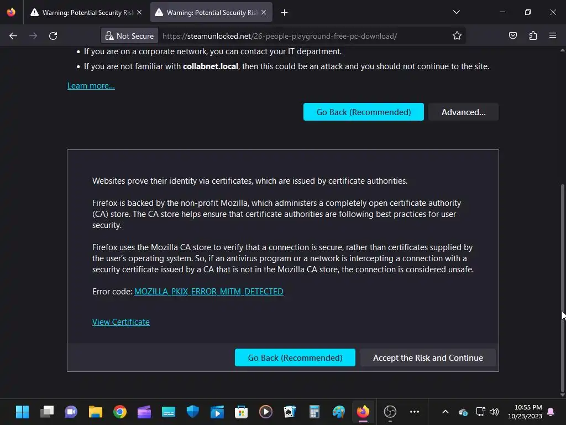The width and height of the screenshot is (566, 425).
Task: Open the Movies & TV taskbar app
Action: [x=217, y=412]
